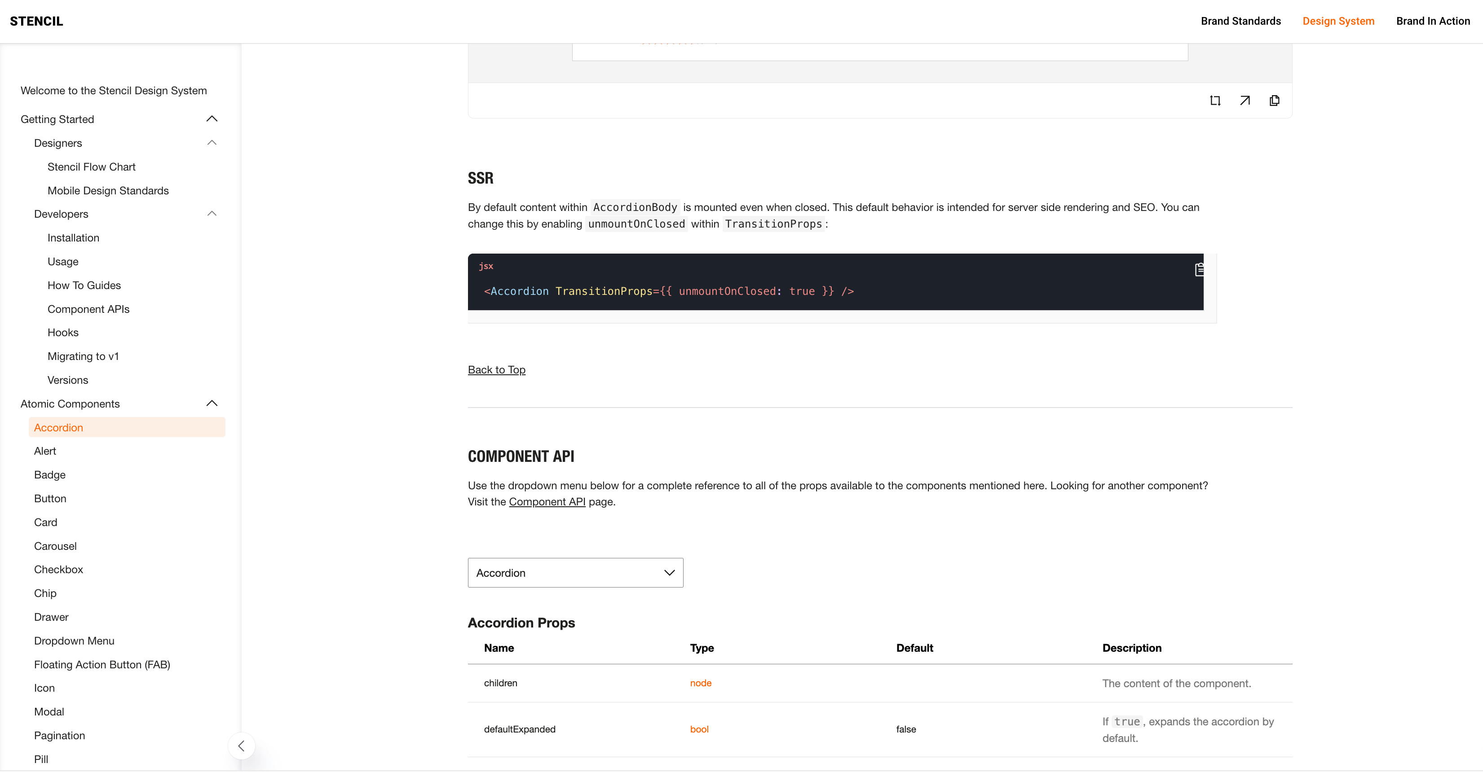Open the Modal component page
The width and height of the screenshot is (1483, 772).
point(49,711)
